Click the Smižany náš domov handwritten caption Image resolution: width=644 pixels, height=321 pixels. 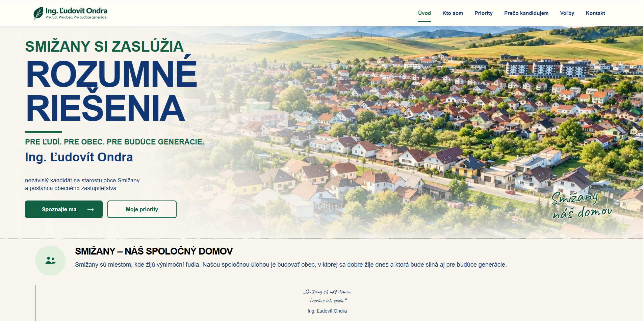[x=582, y=205]
